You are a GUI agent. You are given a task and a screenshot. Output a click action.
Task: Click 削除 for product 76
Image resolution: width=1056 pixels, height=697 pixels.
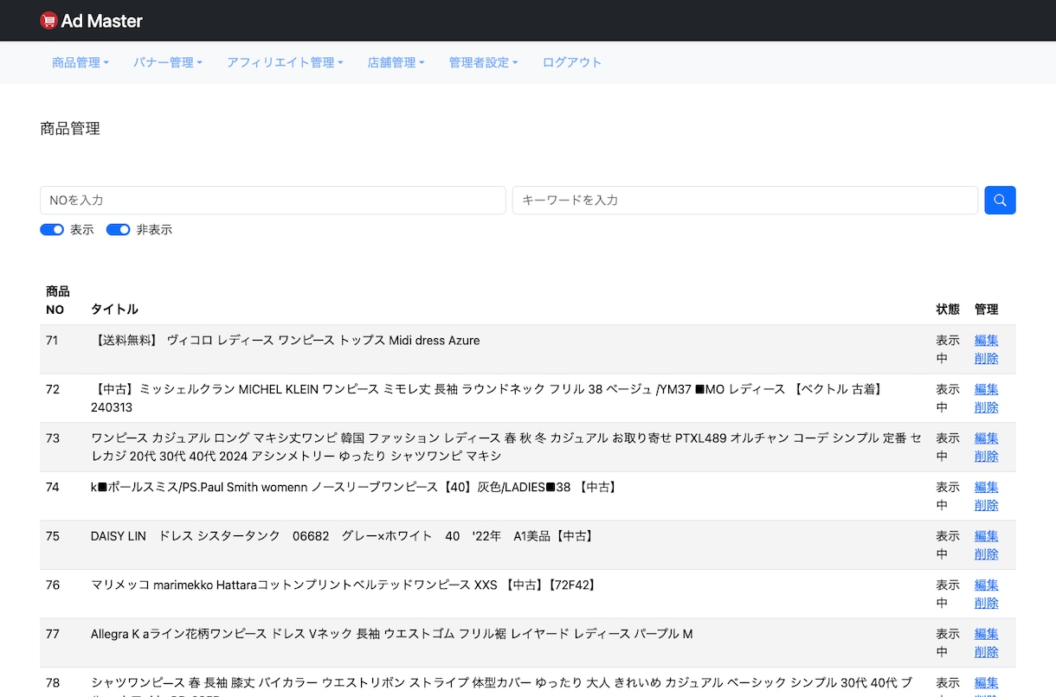(x=987, y=603)
